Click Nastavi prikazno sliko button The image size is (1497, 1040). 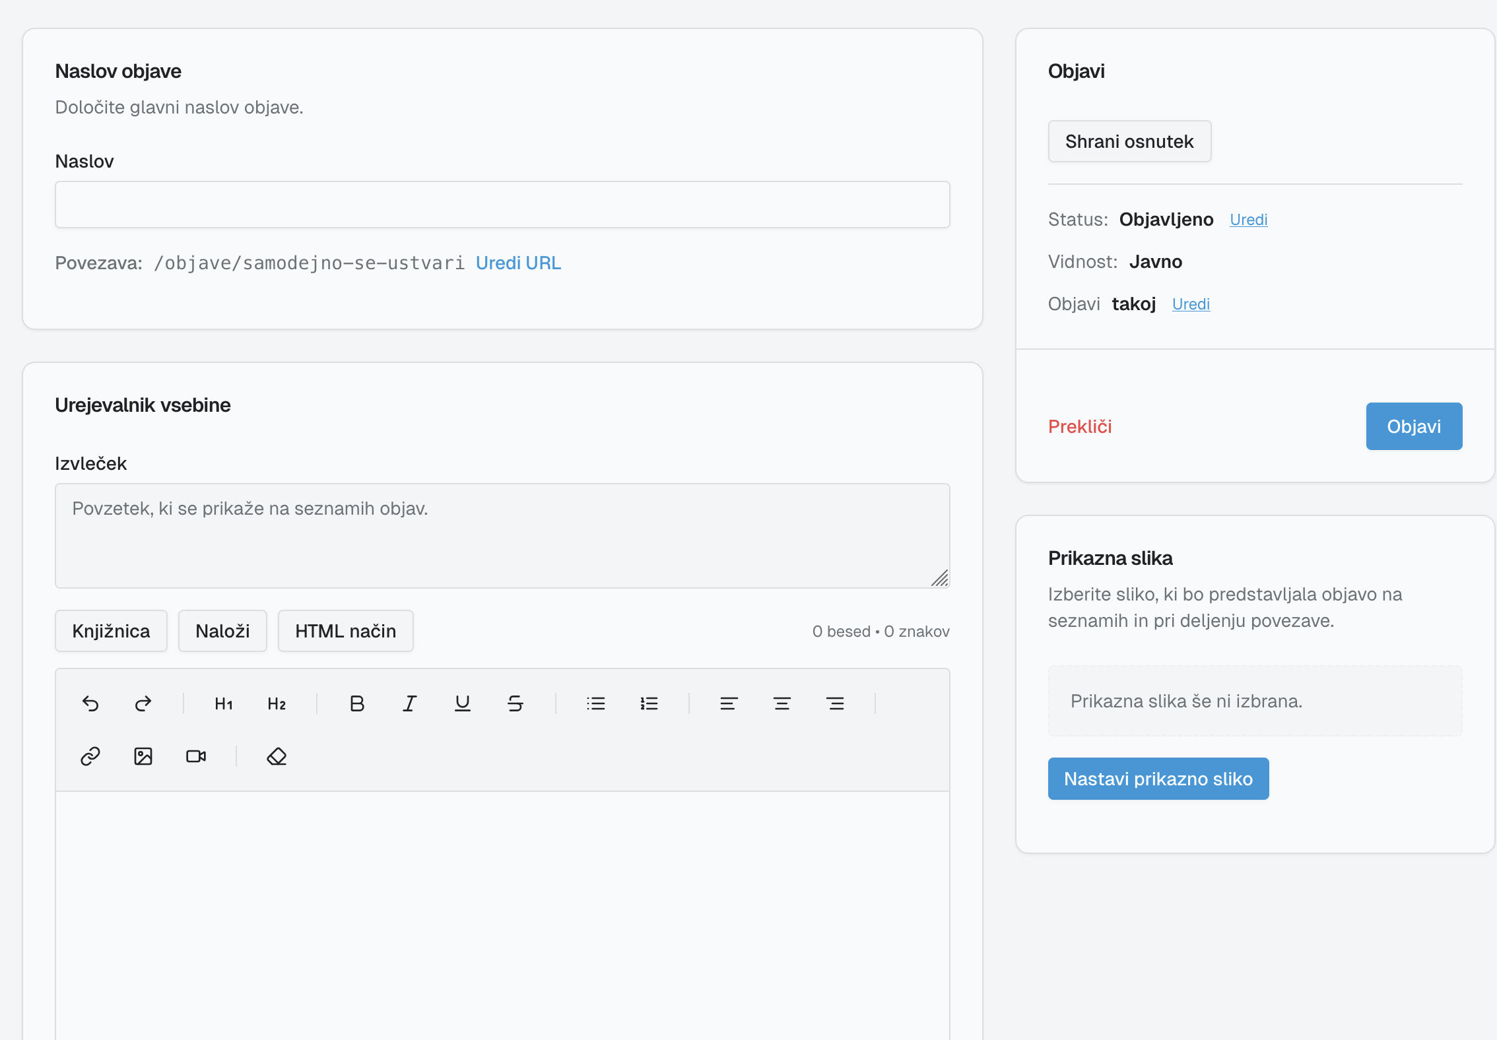pyautogui.click(x=1158, y=779)
